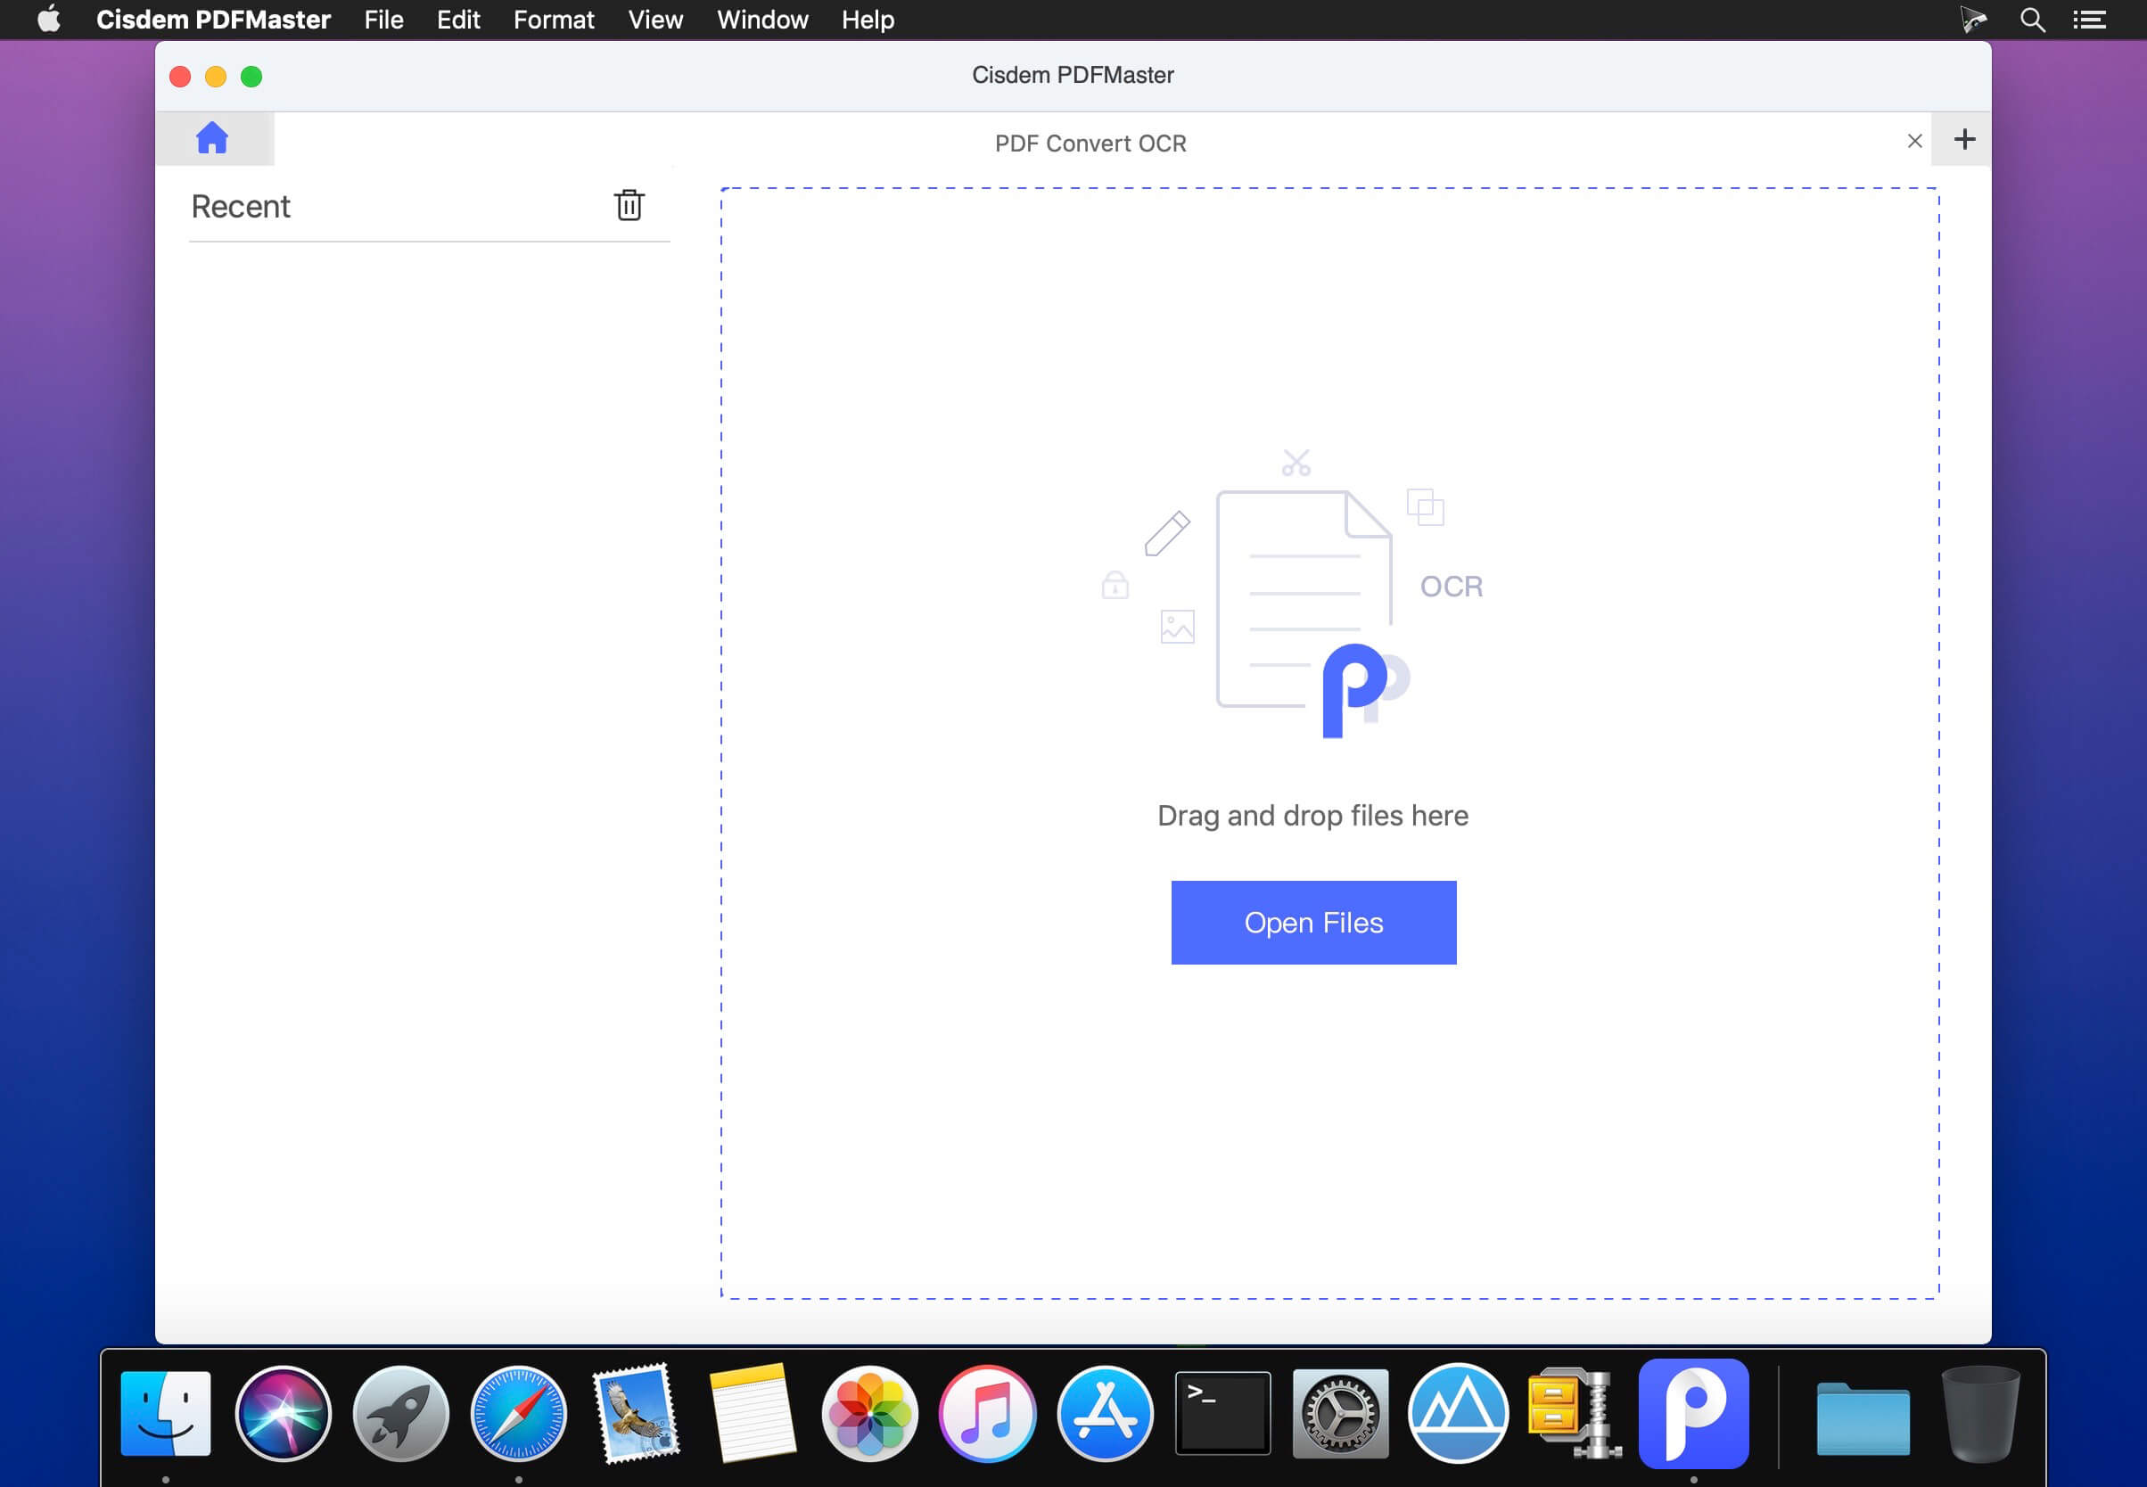The height and width of the screenshot is (1487, 2147).
Task: Open the File menu
Action: pos(383,19)
